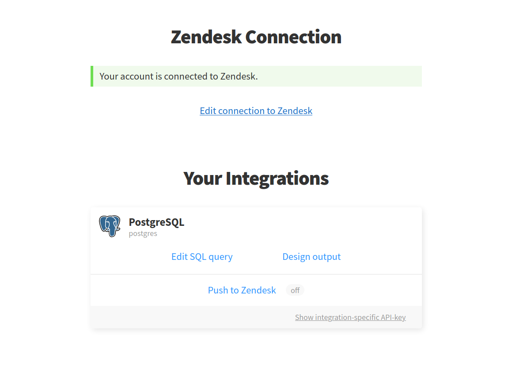Click the blank space right of the 'off' badge

[x=362, y=290]
